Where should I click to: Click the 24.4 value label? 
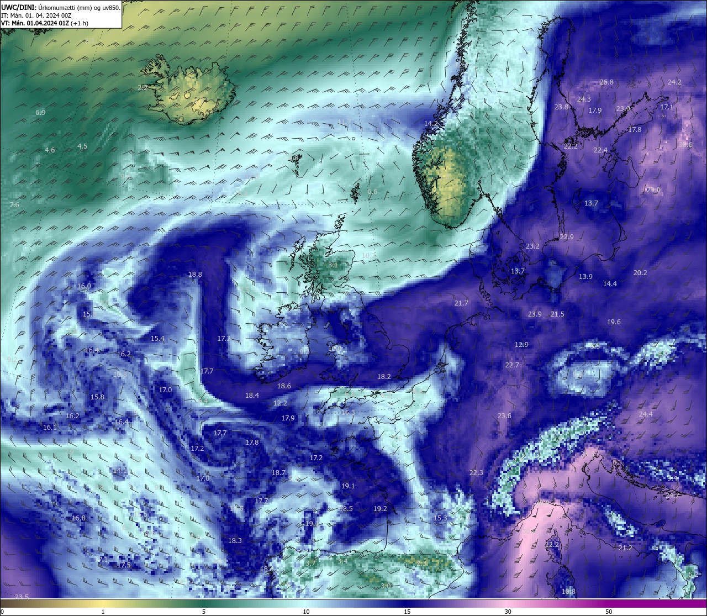(646, 414)
